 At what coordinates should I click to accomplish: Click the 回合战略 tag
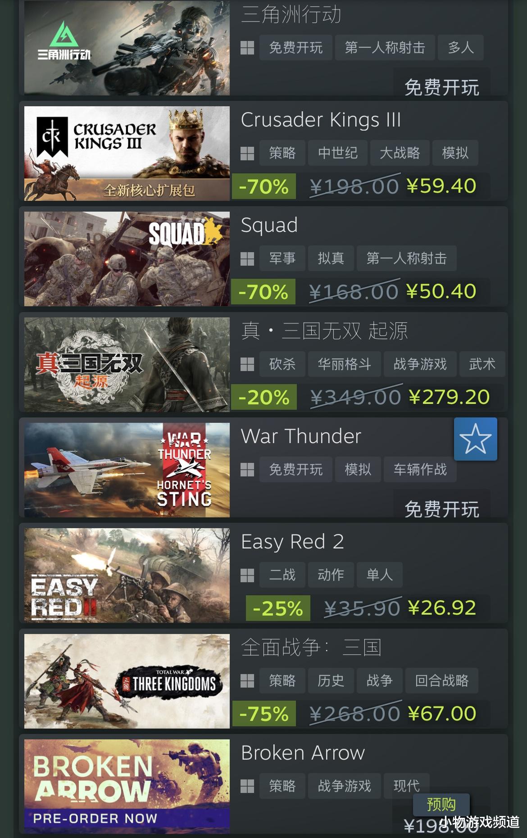(442, 681)
